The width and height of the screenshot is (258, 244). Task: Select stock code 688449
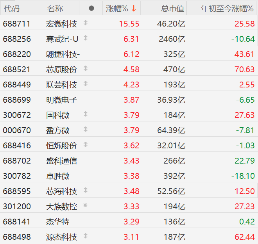pyautogui.click(x=17, y=85)
